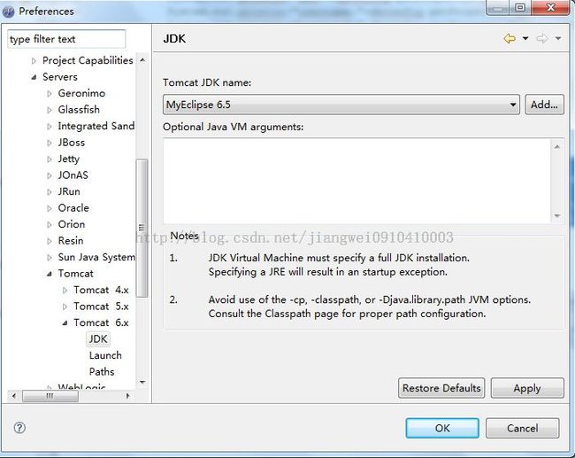Click the Restore Defaults button
The image size is (575, 458).
[441, 388]
